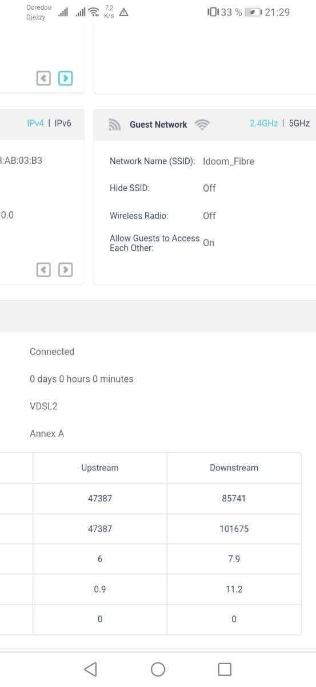Click the Wi-Fi icon right of Guest Network
The height and width of the screenshot is (687, 316).
pyautogui.click(x=202, y=124)
